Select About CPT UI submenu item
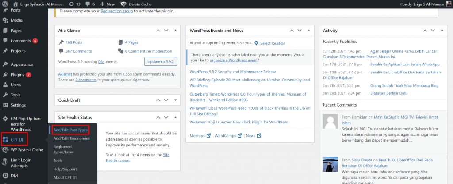Screen dimensions: 453x184 coord(65,177)
